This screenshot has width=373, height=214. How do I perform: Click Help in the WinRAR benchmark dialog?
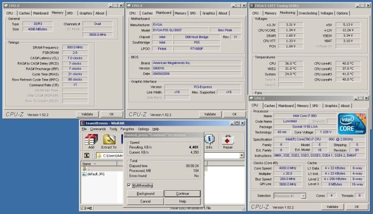click(182, 201)
